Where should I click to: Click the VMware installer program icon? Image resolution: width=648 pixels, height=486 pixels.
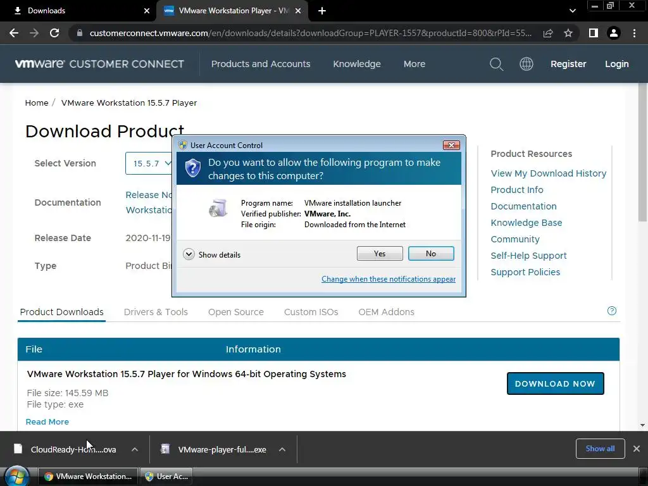[218, 208]
